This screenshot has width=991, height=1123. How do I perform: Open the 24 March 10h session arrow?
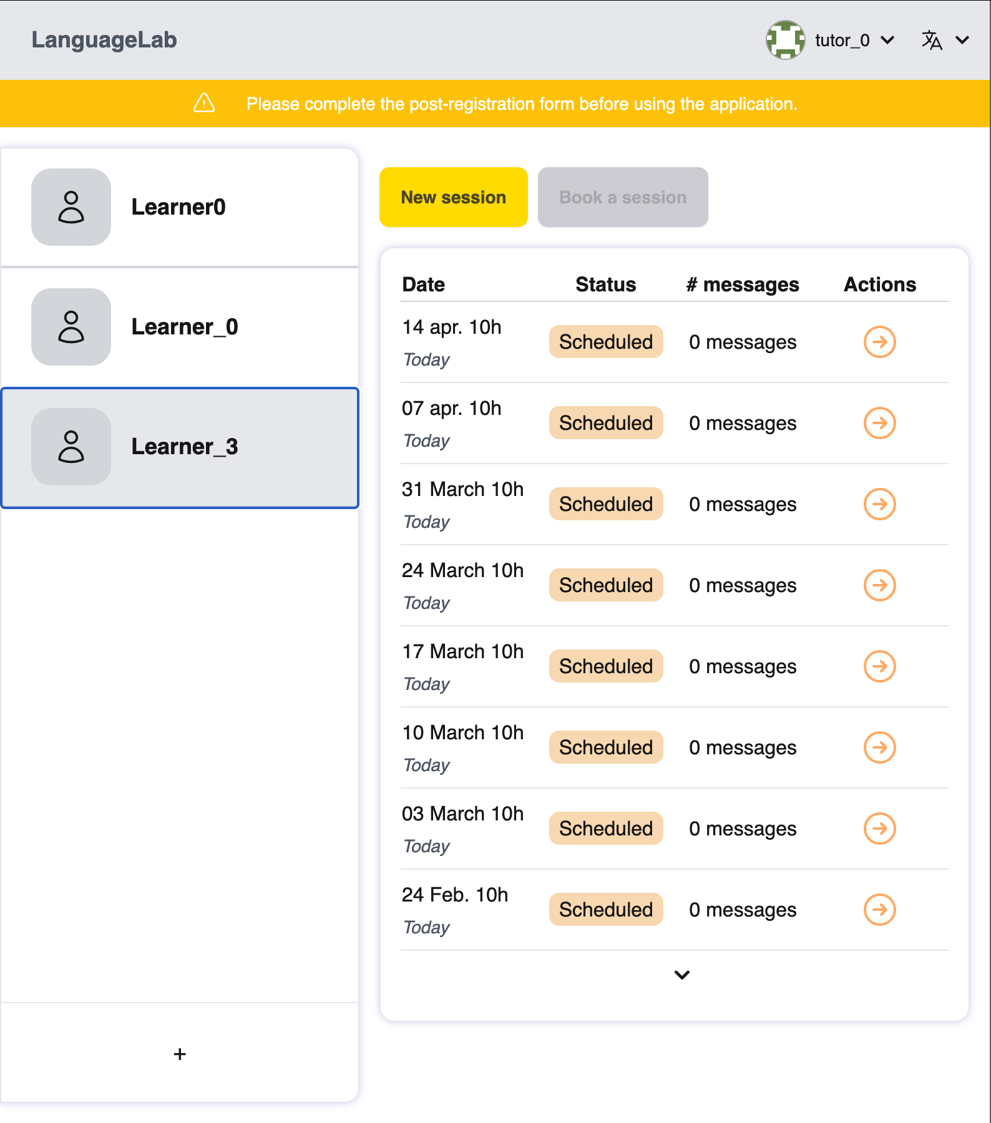[879, 585]
